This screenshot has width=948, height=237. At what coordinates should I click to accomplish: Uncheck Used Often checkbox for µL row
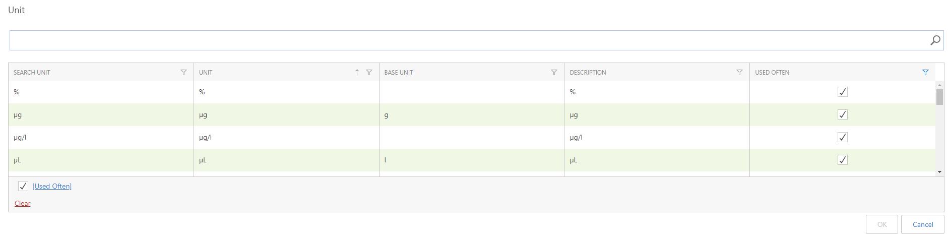point(842,160)
